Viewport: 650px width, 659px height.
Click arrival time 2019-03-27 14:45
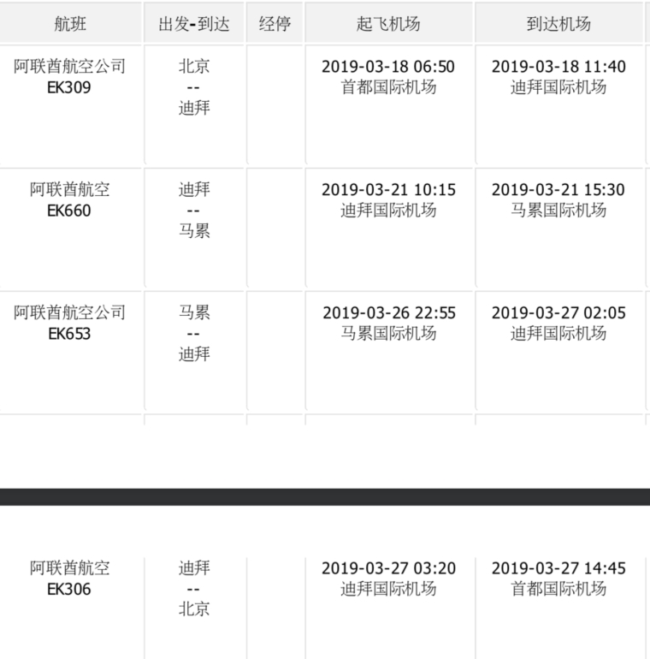[558, 568]
